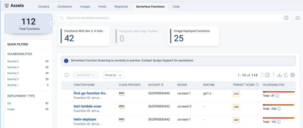Image resolution: width=303 pixels, height=128 pixels.
Task: Click TruRisk score badge 212
Action: 236,94
